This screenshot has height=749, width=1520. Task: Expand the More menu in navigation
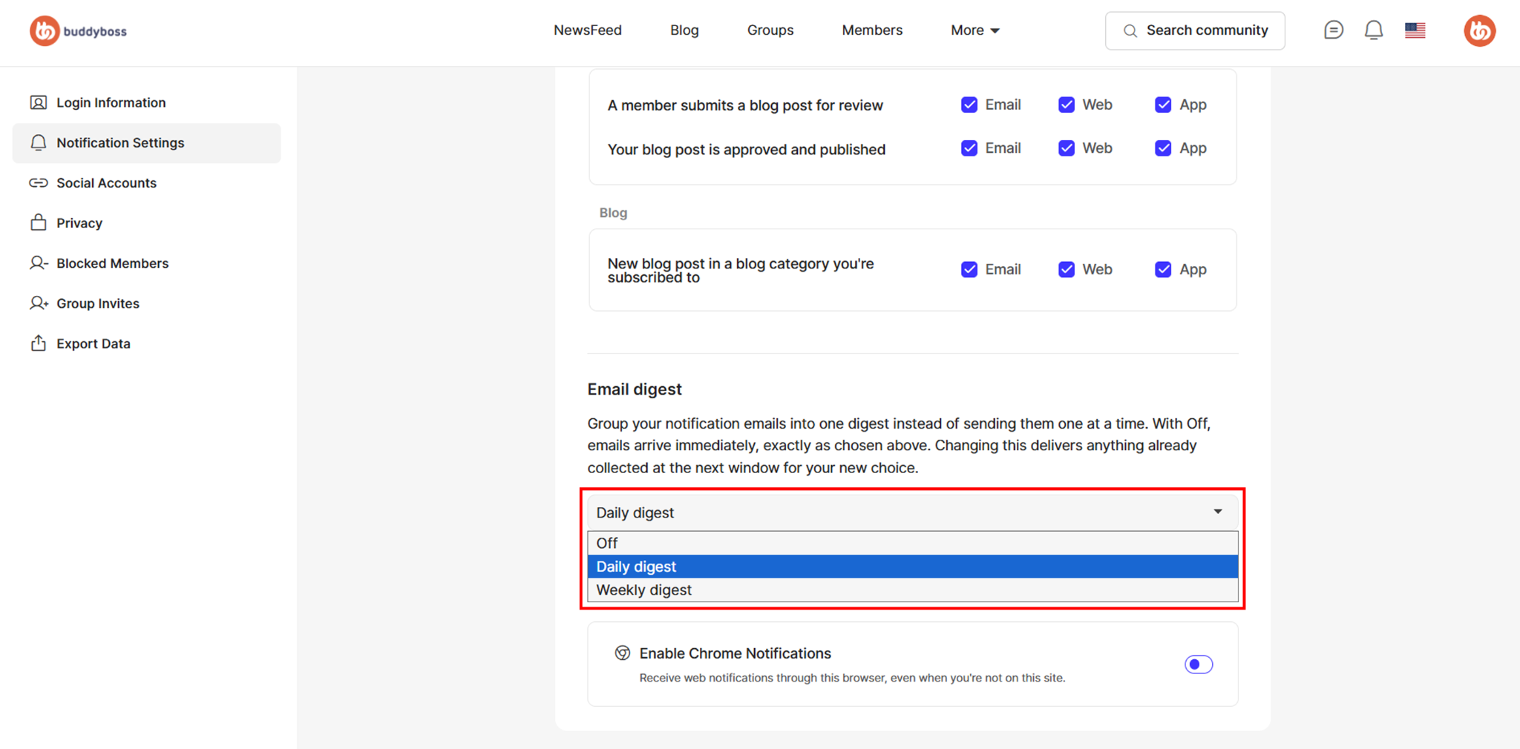pyautogui.click(x=975, y=30)
